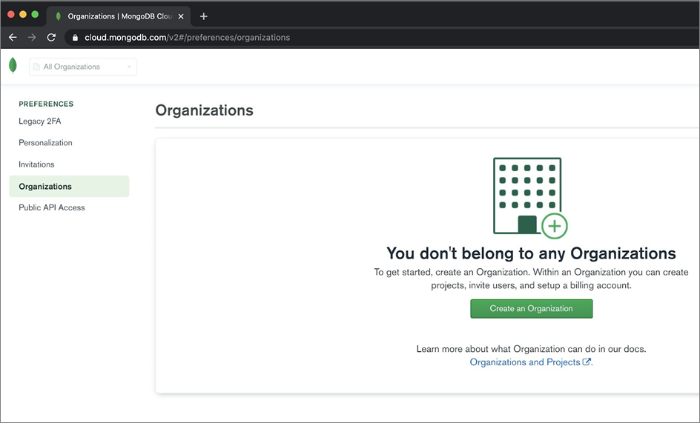Select the Organizations | MongoDB Cloud tab
This screenshot has width=700, height=423.
point(119,16)
